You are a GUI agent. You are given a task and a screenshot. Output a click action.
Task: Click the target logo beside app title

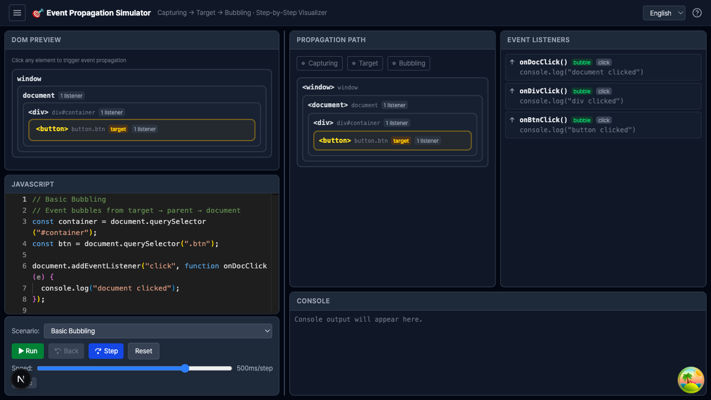tap(38, 13)
